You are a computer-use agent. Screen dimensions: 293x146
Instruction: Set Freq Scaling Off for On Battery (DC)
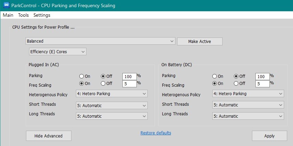tap(240, 83)
